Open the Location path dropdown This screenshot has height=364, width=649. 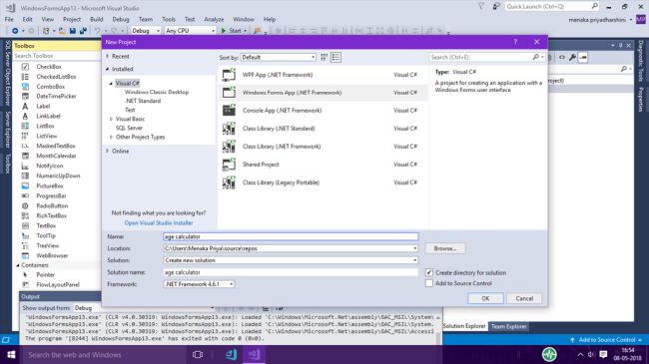point(414,248)
